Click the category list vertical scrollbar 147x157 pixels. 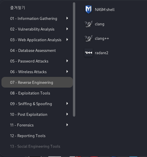[74, 59]
